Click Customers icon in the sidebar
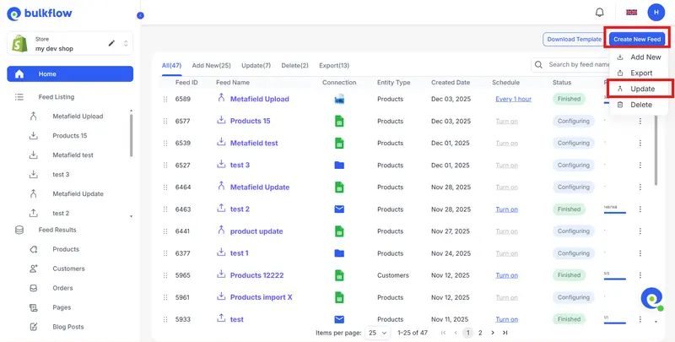The image size is (675, 342). click(34, 269)
